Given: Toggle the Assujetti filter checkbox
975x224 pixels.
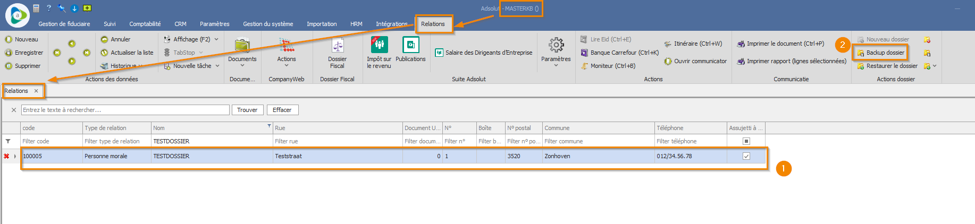Looking at the screenshot, I should pos(746,141).
